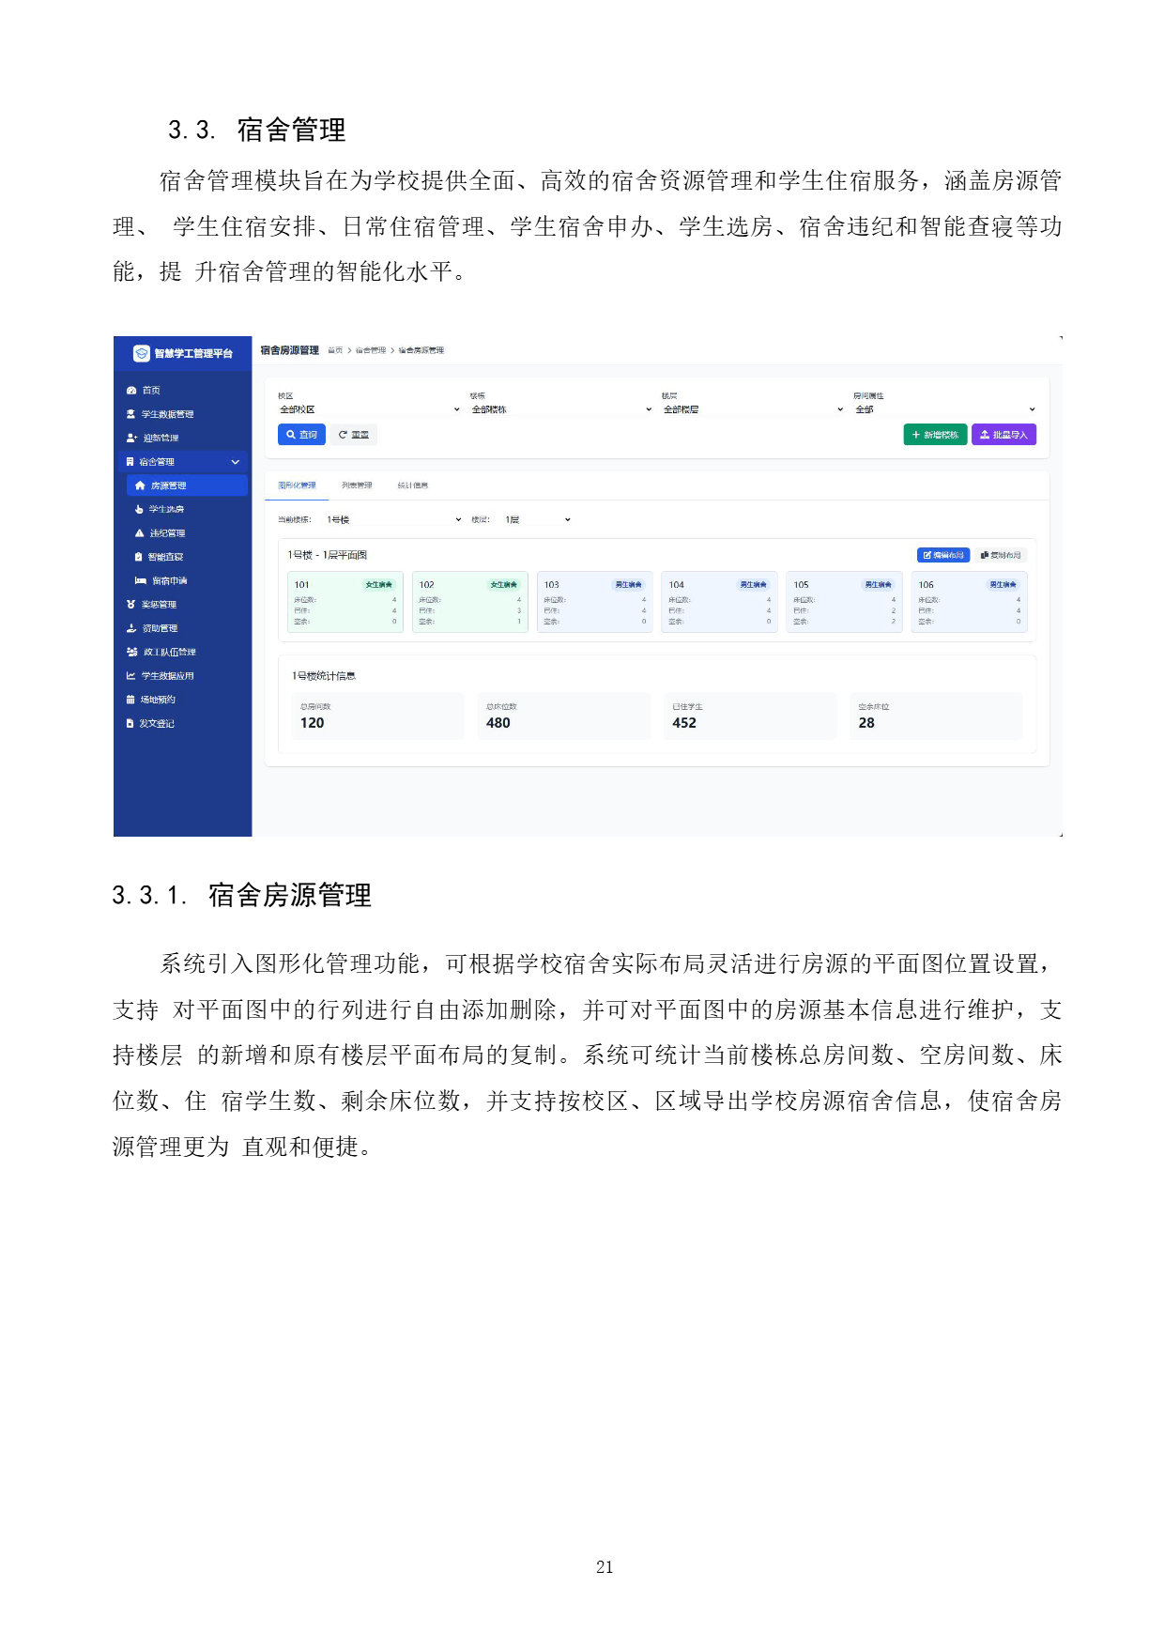Viewport: 1164px width, 1648px height.
Task: Click the 复制布局 button
Action: point(1001,555)
